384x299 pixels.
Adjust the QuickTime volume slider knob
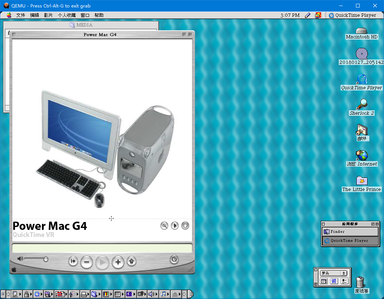pos(46,259)
